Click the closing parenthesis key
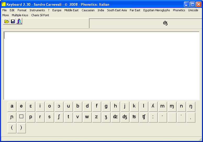The width and height of the screenshot is (203, 142). 21,128
